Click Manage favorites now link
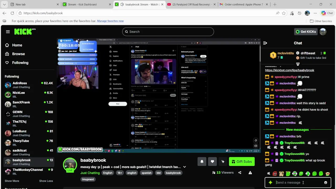 pyautogui.click(x=110, y=21)
